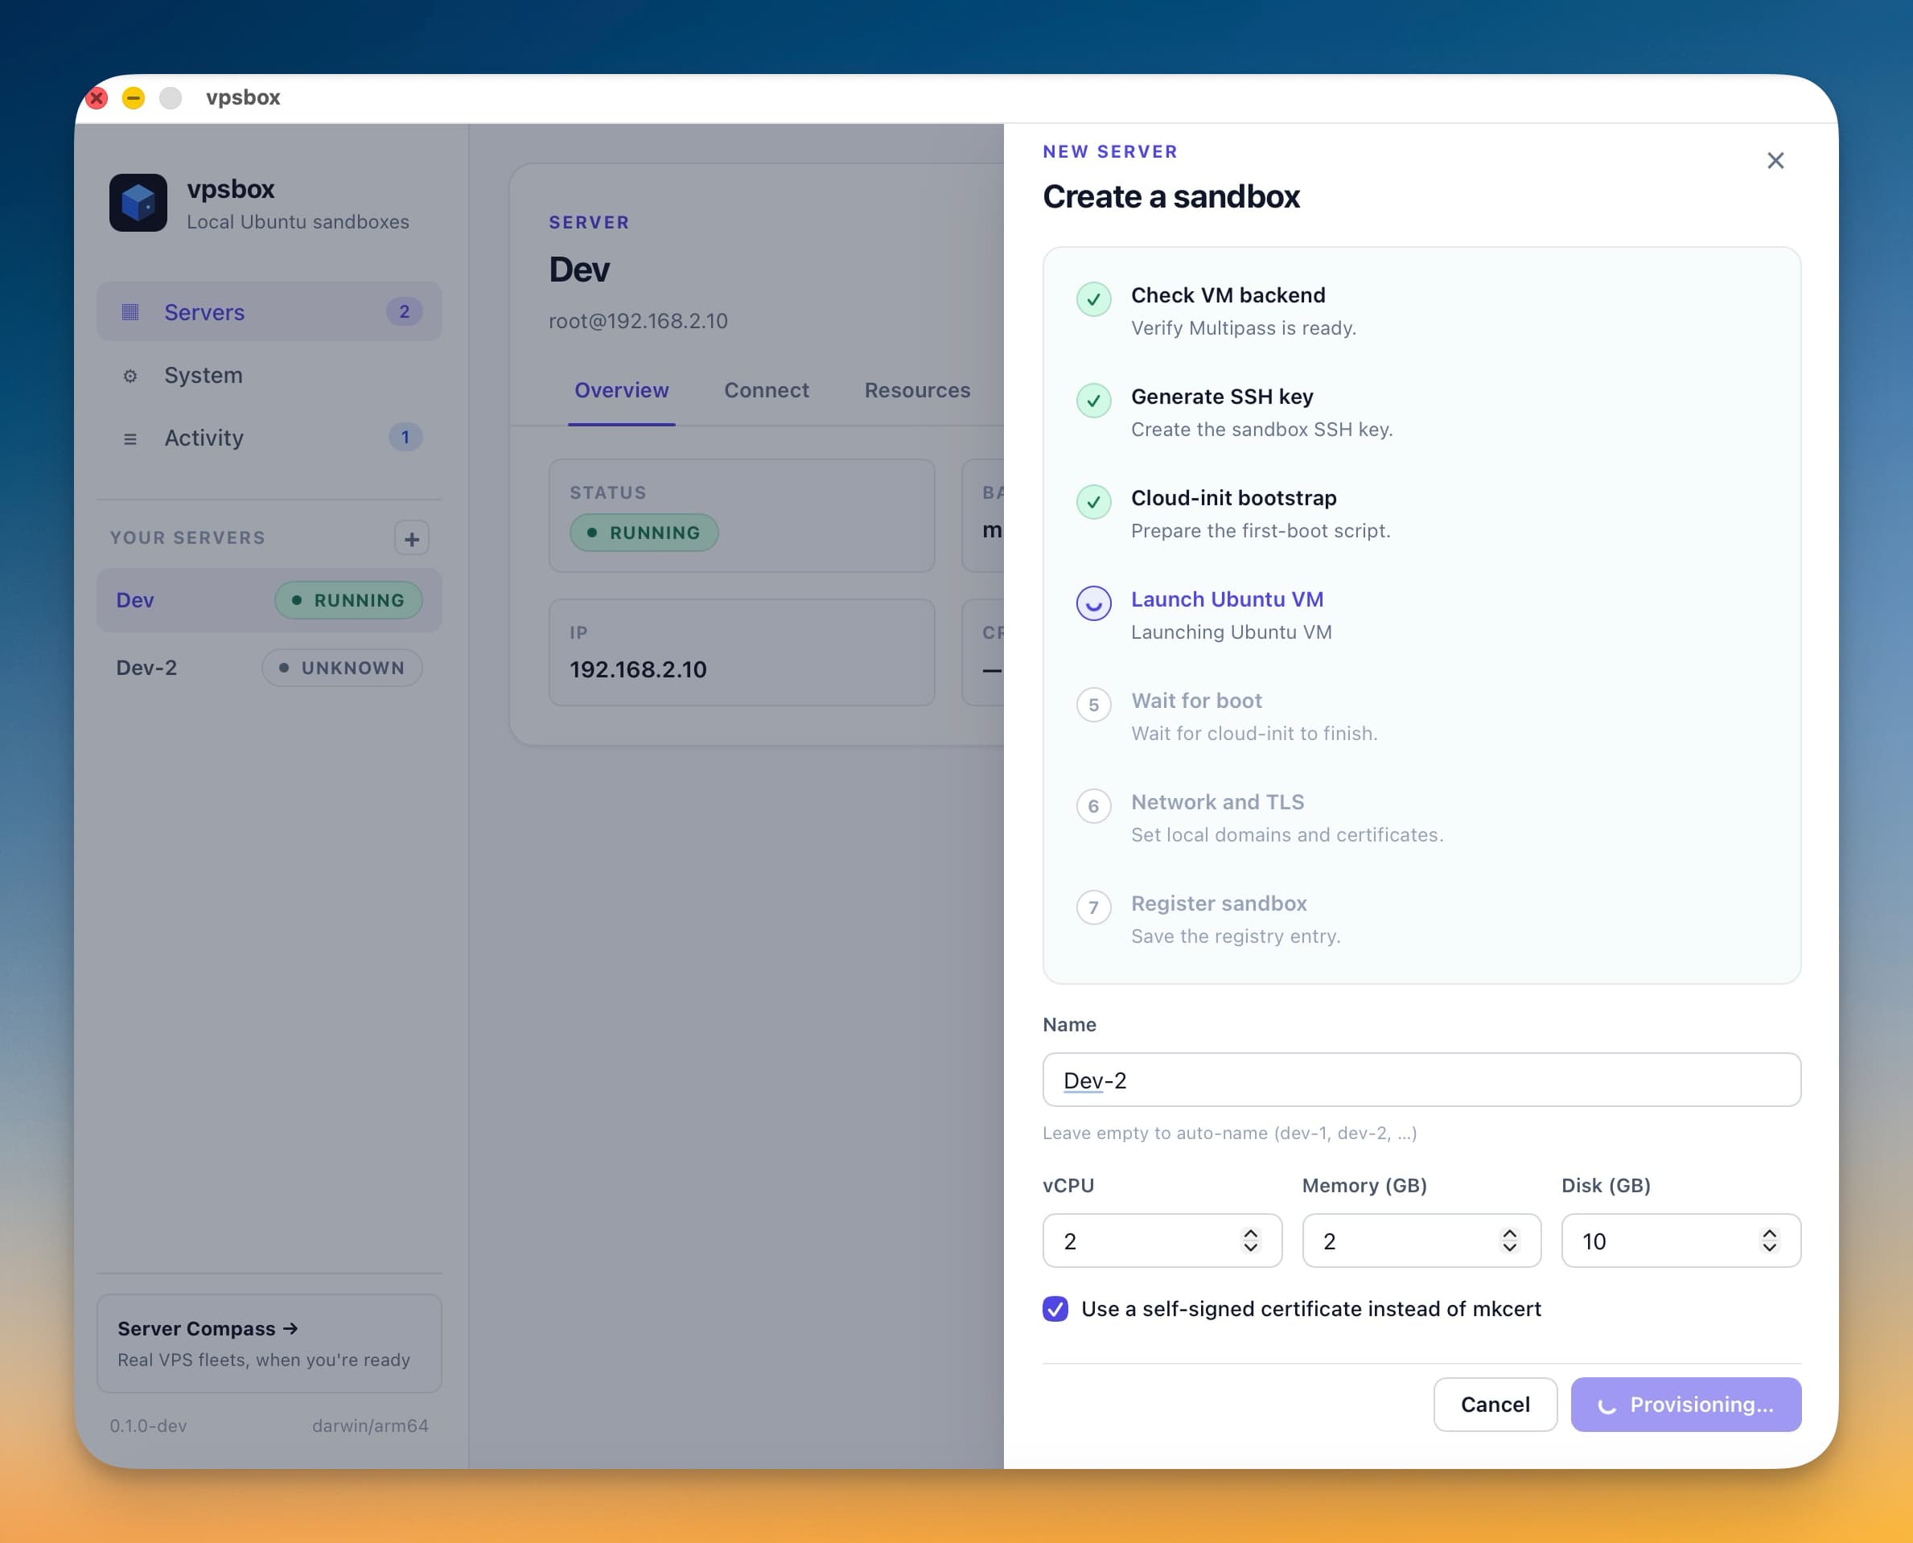
Task: Adjust the Disk (GB) stepper arrows
Action: (1769, 1241)
